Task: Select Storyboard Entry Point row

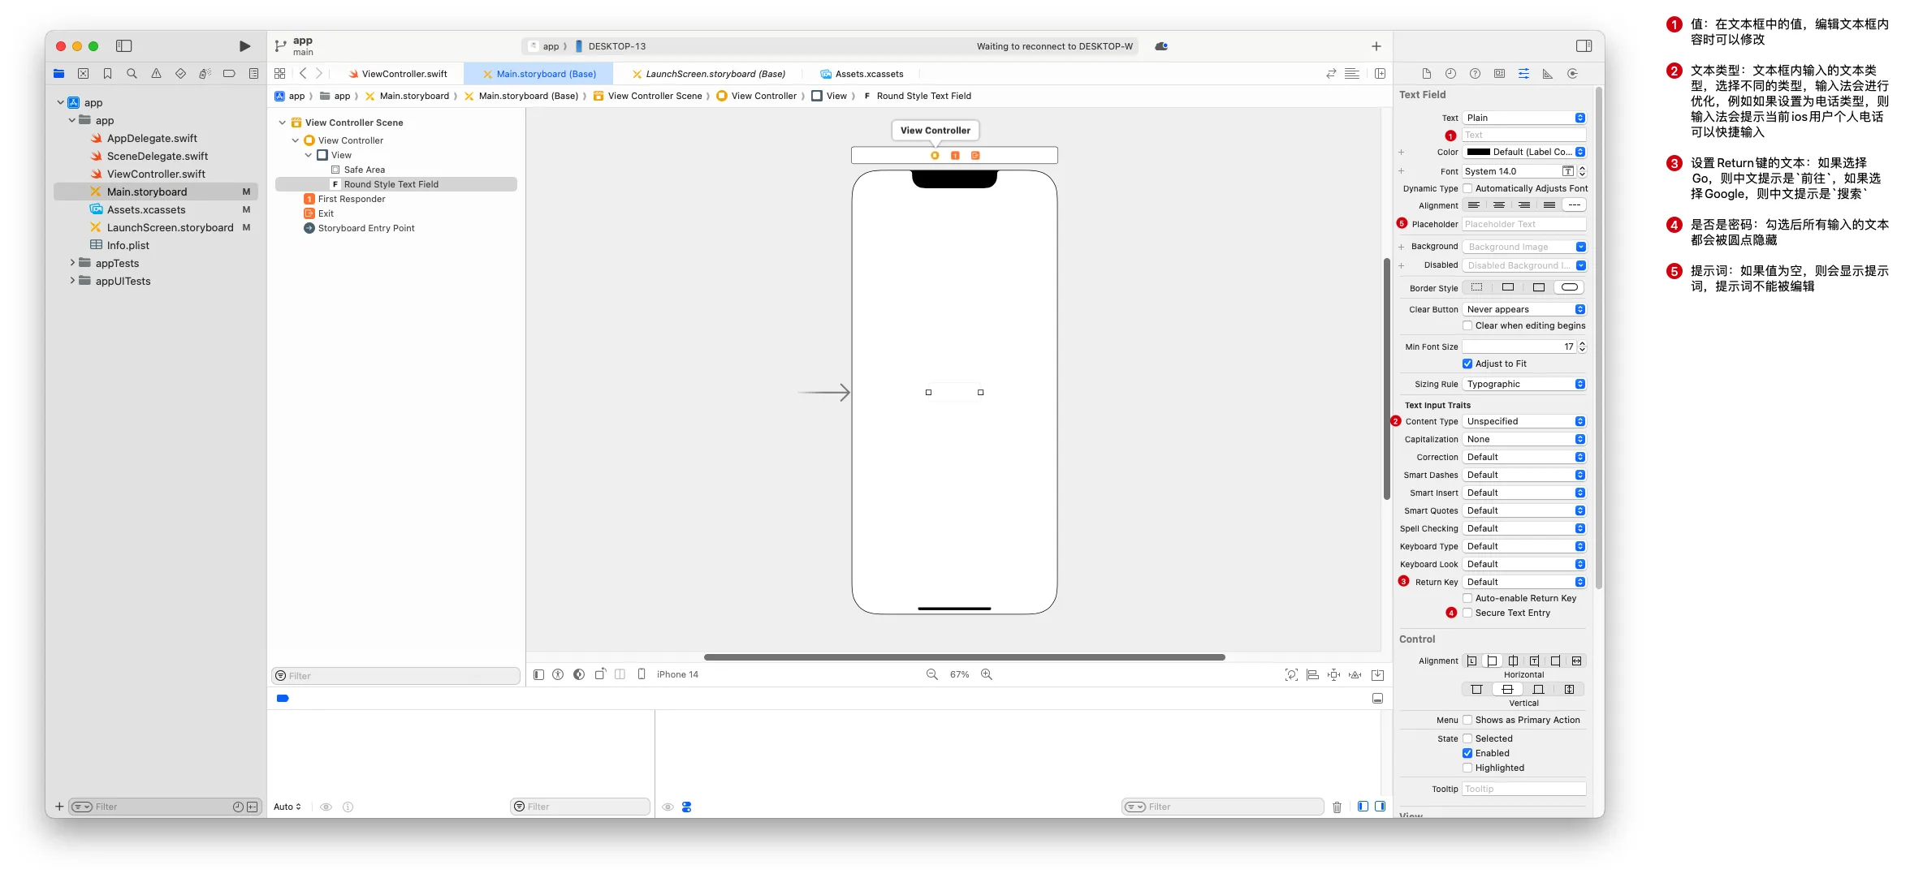Action: pos(365,228)
